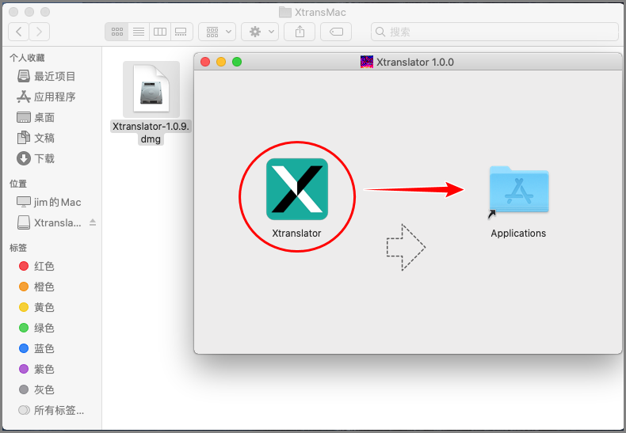Image resolution: width=626 pixels, height=433 pixels.
Task: Close the Xtranslator 1.0.0 window
Action: [x=205, y=62]
